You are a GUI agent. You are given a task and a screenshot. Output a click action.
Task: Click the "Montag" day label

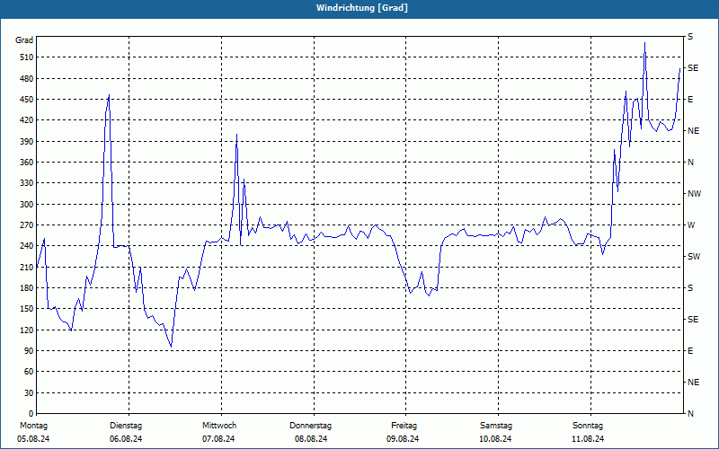34,426
